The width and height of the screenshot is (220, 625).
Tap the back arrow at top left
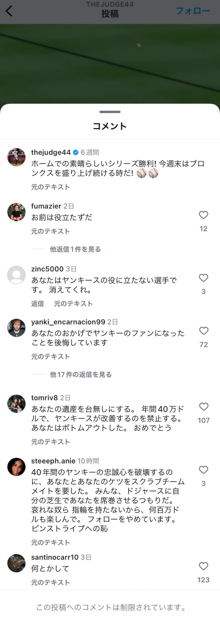[x=9, y=11]
